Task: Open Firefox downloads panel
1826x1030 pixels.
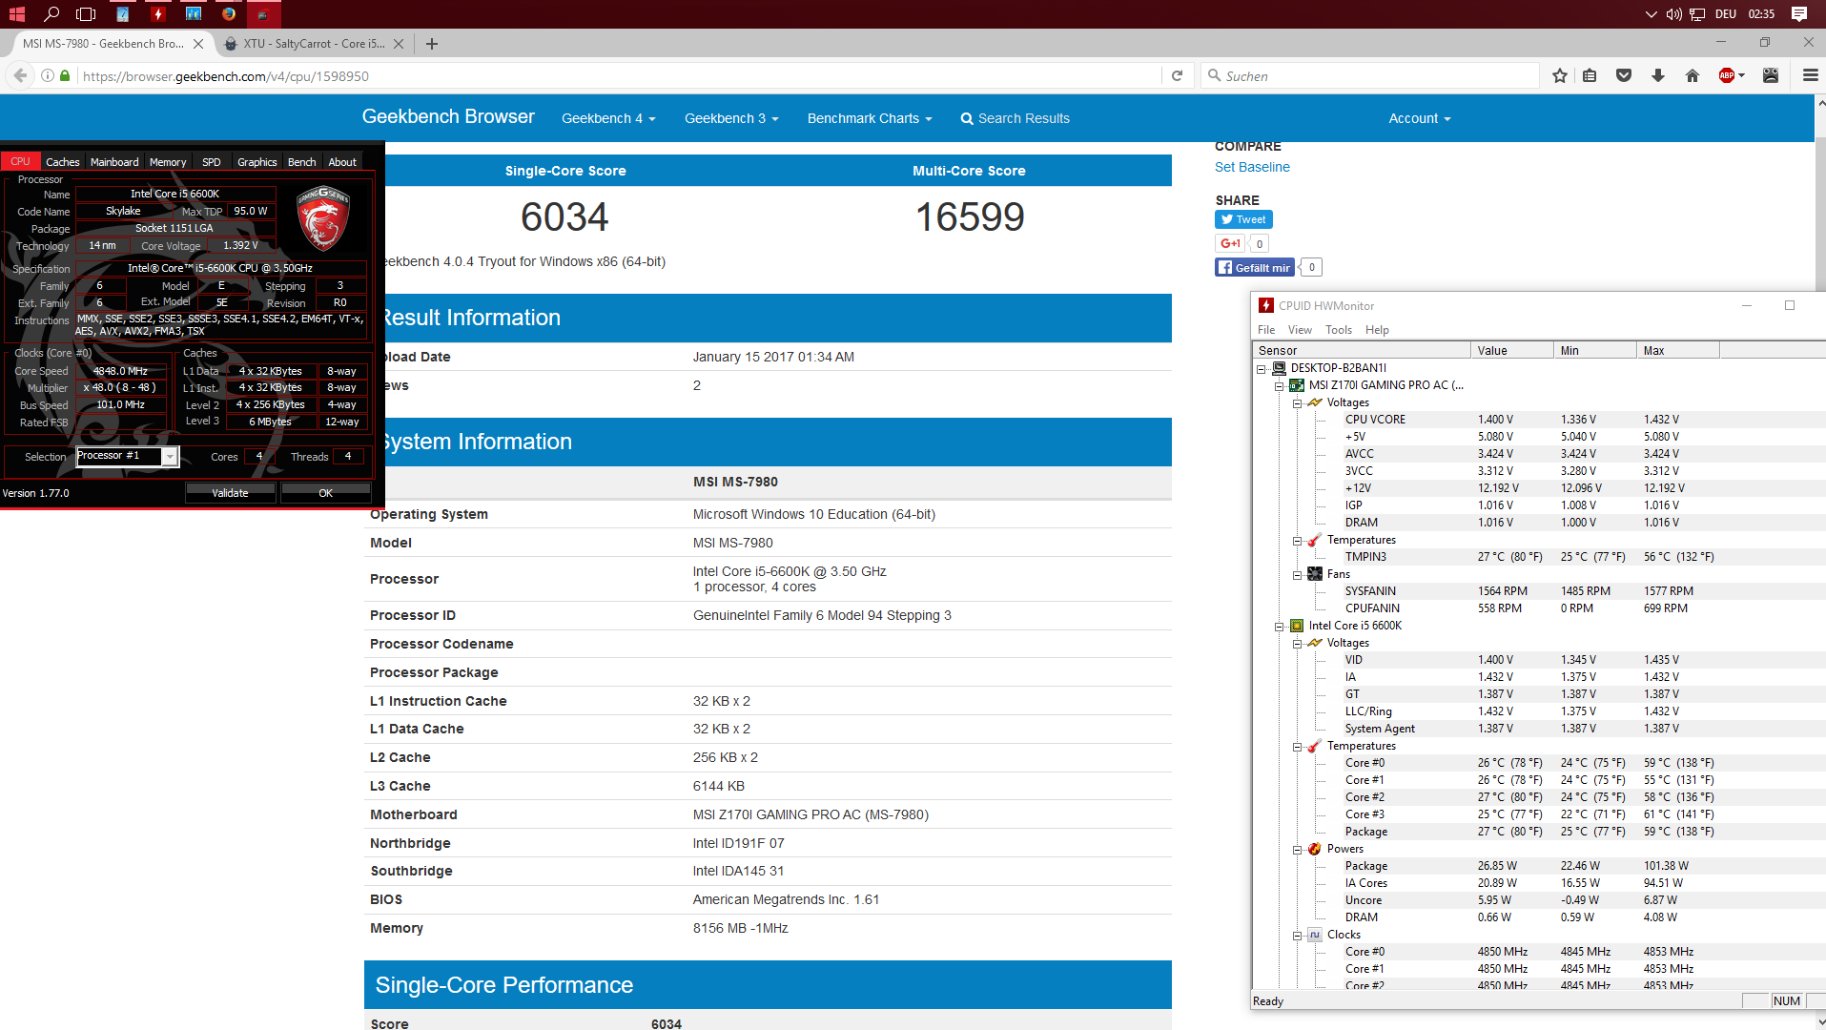Action: (x=1658, y=76)
